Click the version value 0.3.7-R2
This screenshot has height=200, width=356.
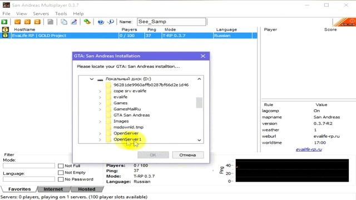[x=323, y=123]
